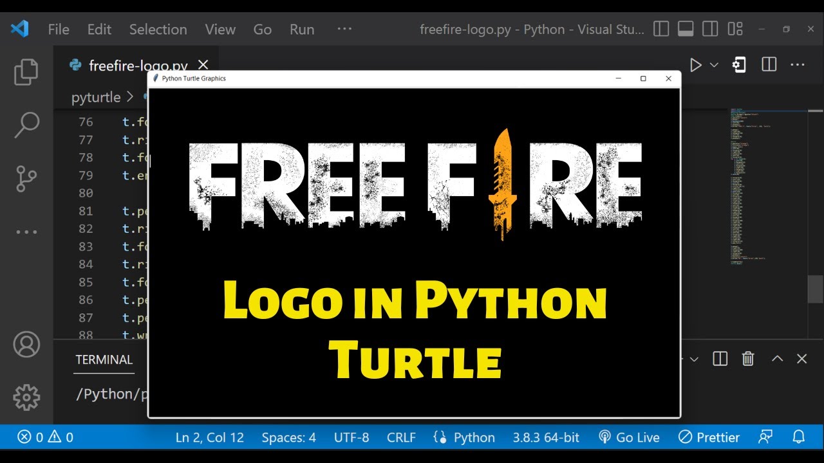
Task: Kill terminal with trash icon
Action: tap(748, 359)
